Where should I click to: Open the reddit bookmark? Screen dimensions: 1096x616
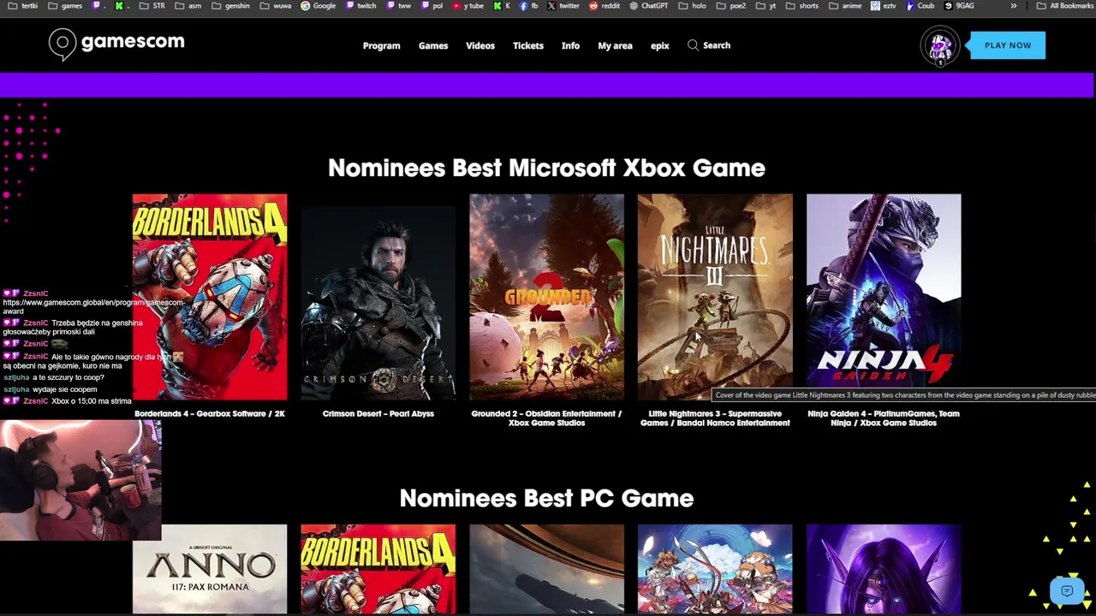tap(605, 6)
